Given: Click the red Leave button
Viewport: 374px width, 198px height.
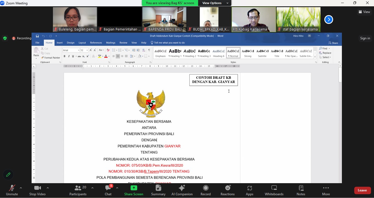Looking at the screenshot, I should pyautogui.click(x=362, y=190).
